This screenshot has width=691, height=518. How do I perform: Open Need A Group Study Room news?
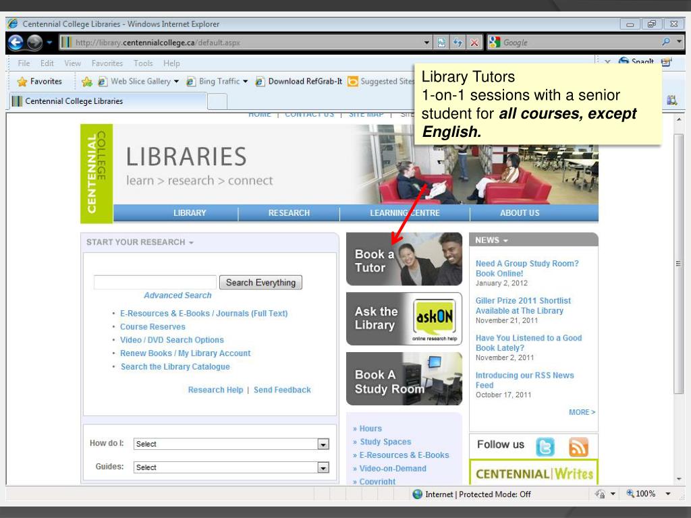click(x=526, y=268)
